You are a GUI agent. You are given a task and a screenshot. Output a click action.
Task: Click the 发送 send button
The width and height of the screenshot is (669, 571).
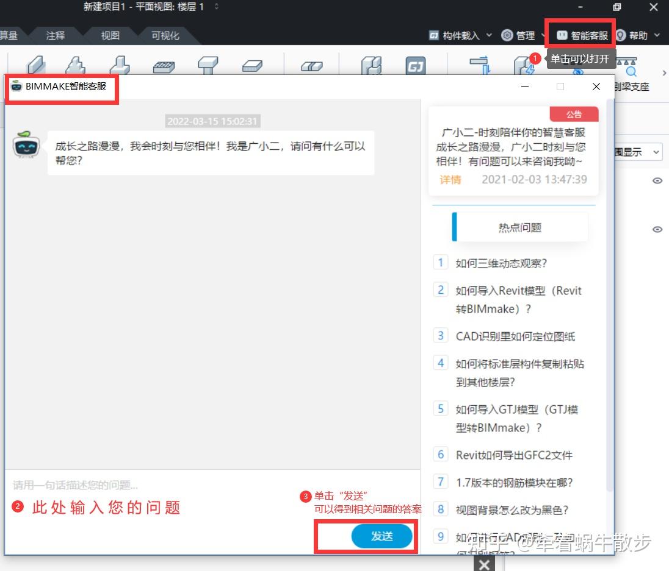point(382,537)
